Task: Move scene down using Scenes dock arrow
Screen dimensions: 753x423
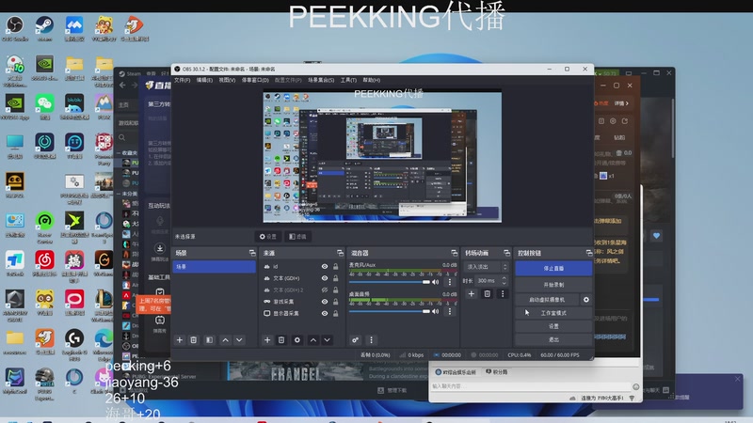Action: [239, 340]
